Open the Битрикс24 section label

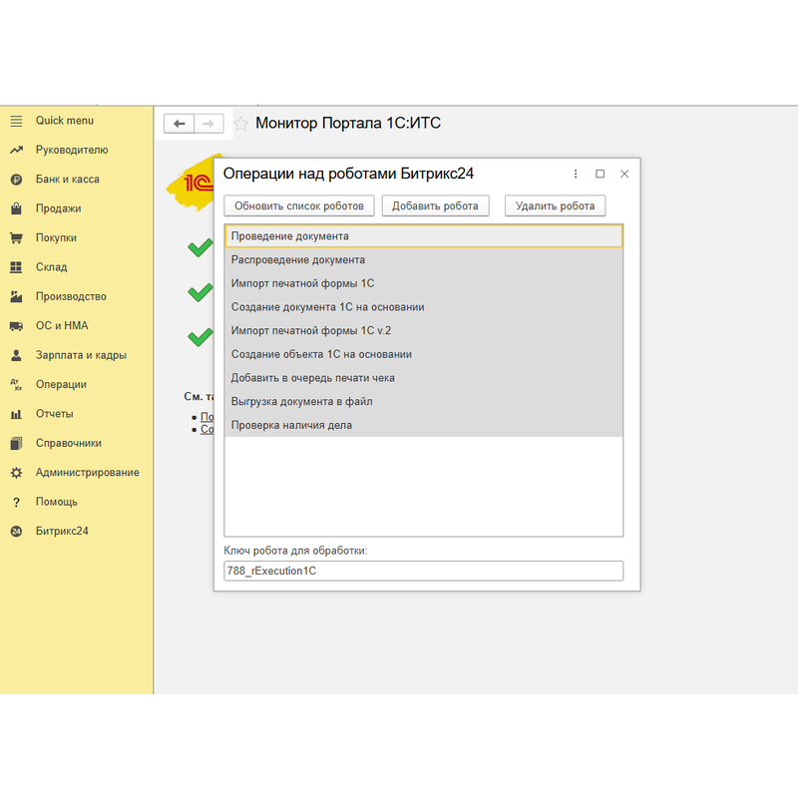(x=62, y=532)
